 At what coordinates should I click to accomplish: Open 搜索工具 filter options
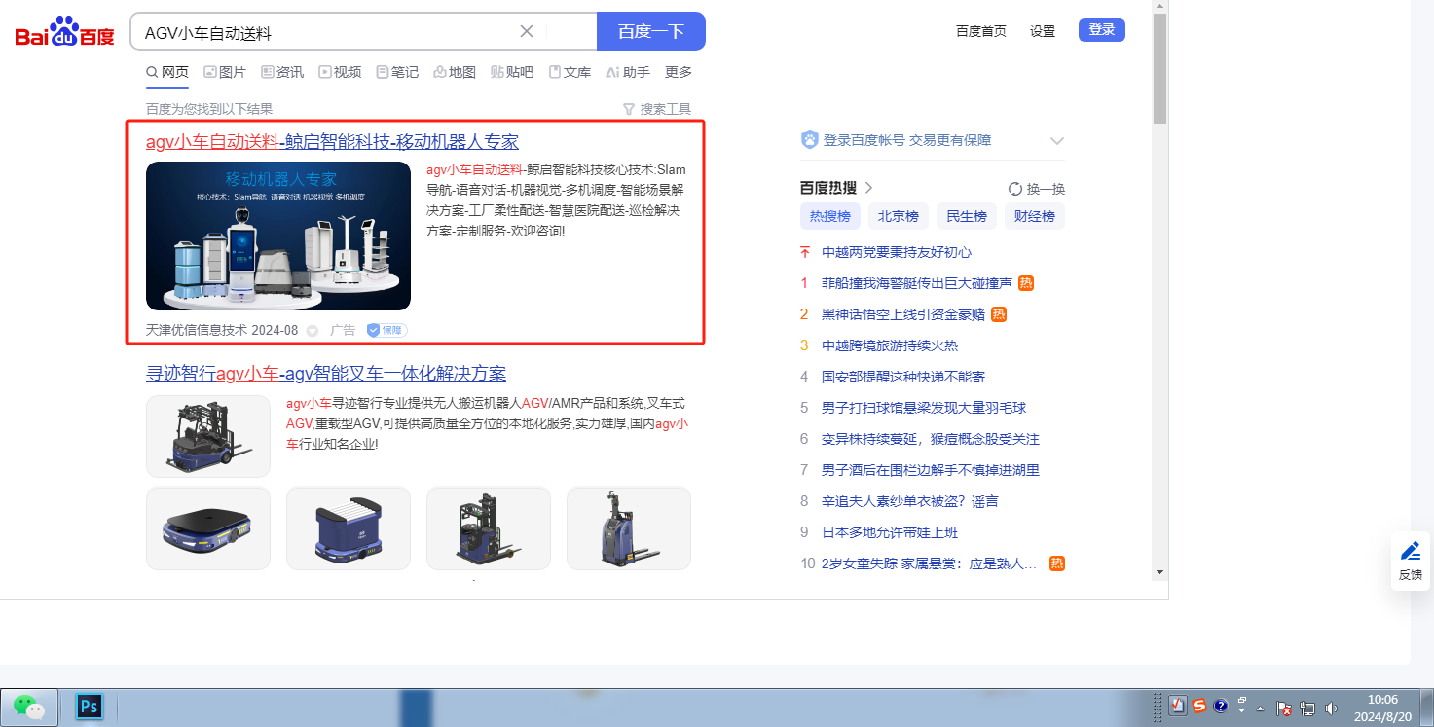(x=657, y=109)
